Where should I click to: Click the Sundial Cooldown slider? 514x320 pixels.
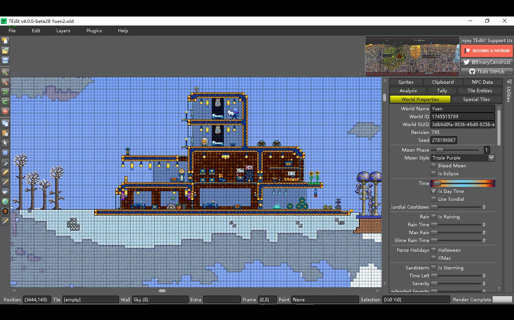456,207
